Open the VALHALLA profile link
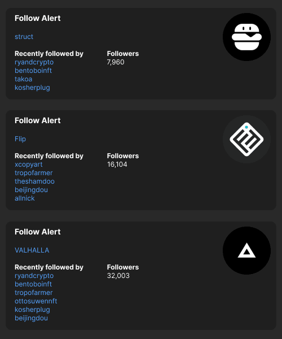This screenshot has width=282, height=339. 32,250
